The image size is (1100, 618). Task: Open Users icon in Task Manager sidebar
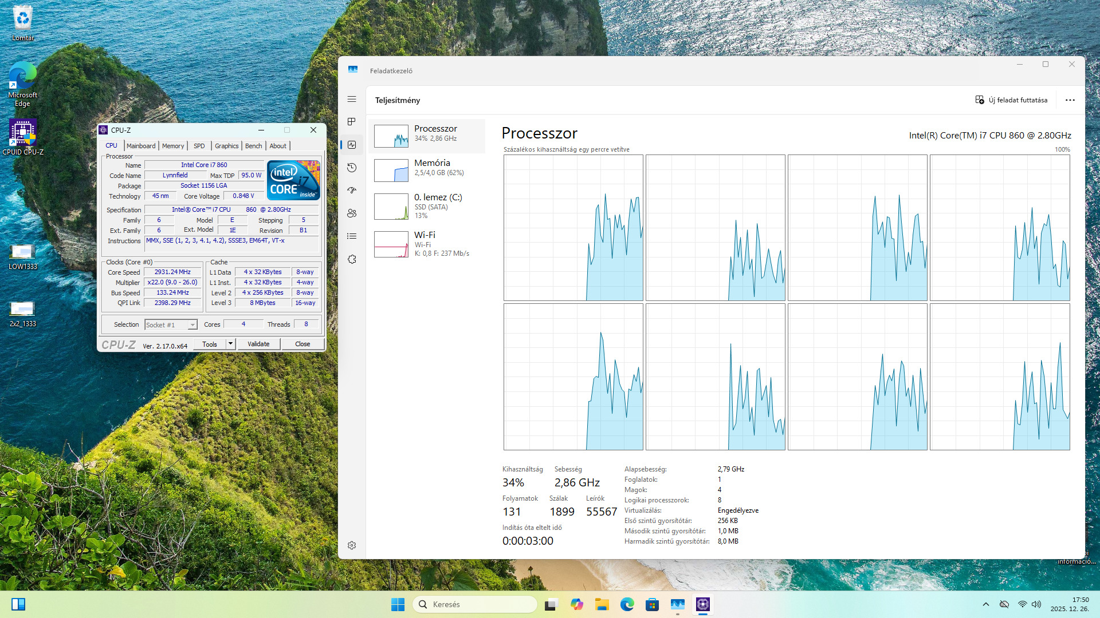tap(352, 213)
